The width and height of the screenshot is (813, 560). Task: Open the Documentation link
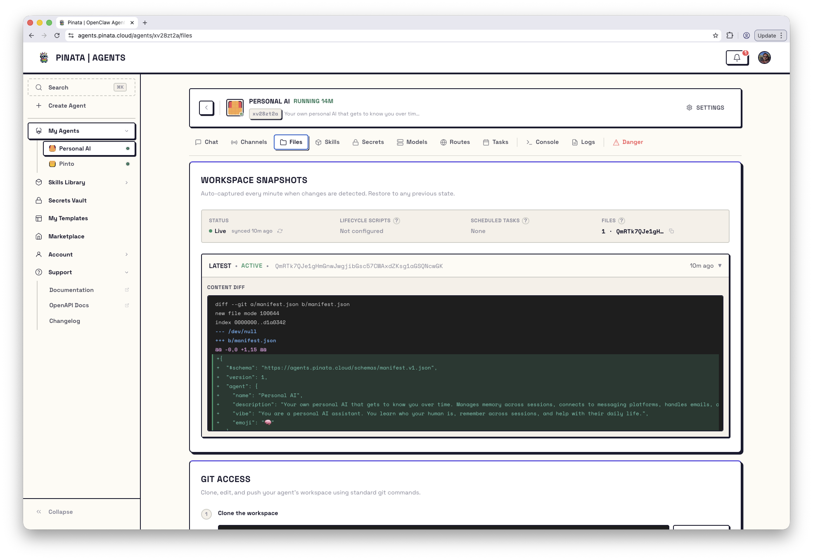coord(71,290)
